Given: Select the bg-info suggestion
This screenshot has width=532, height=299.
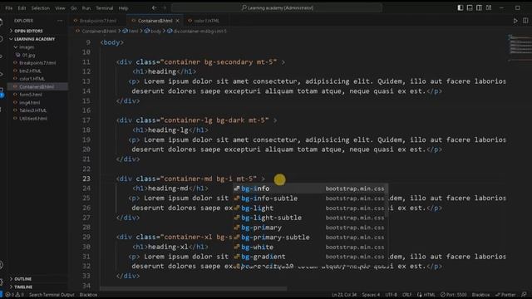Looking at the screenshot, I should pyautogui.click(x=310, y=189).
